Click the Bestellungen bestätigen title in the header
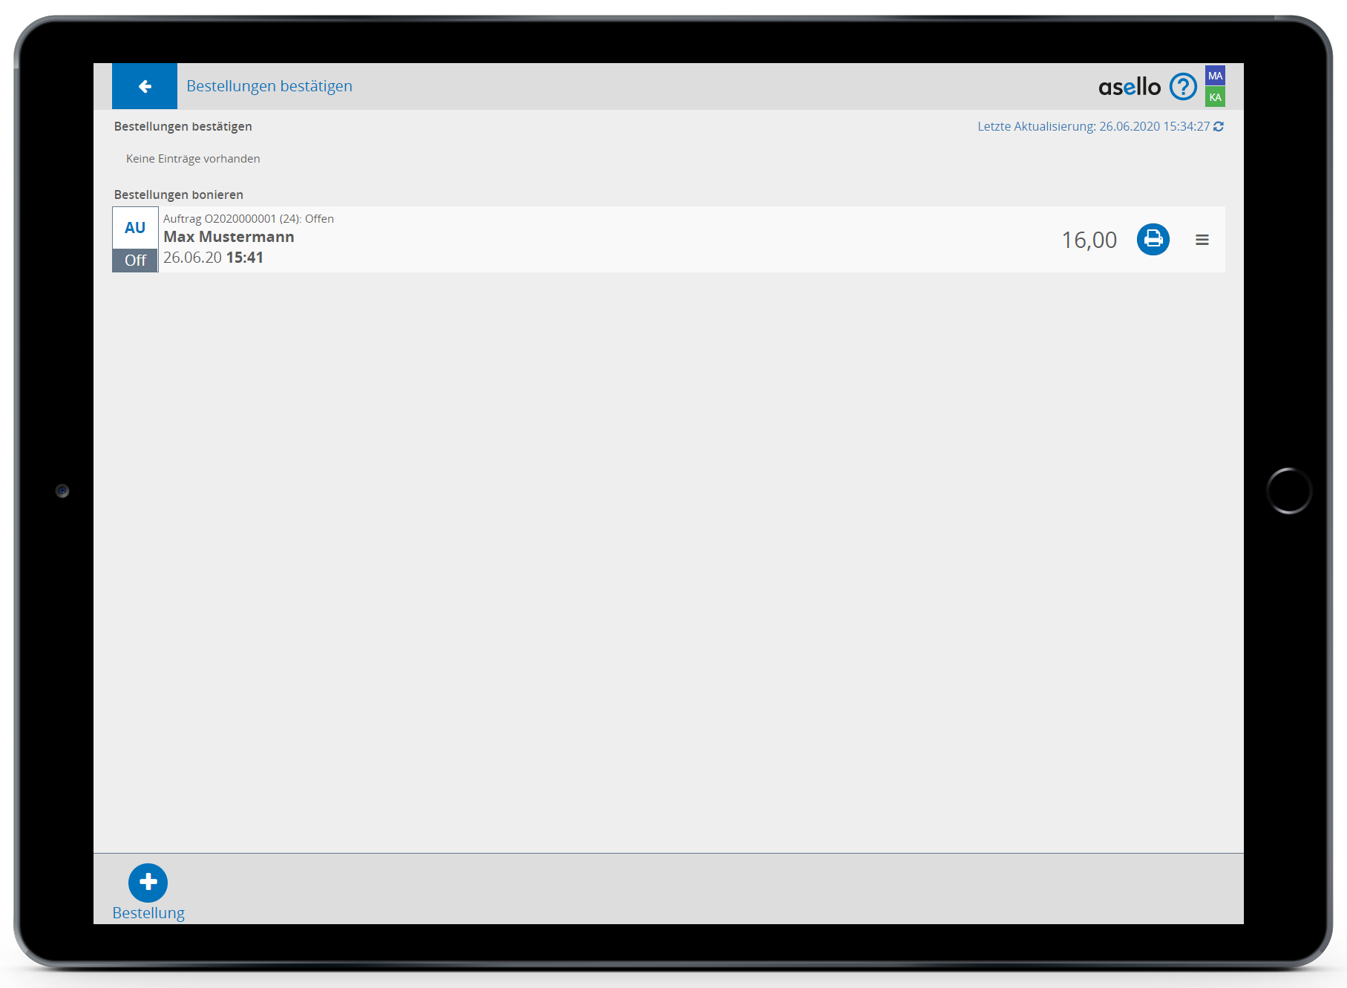This screenshot has height=988, width=1347. click(269, 86)
